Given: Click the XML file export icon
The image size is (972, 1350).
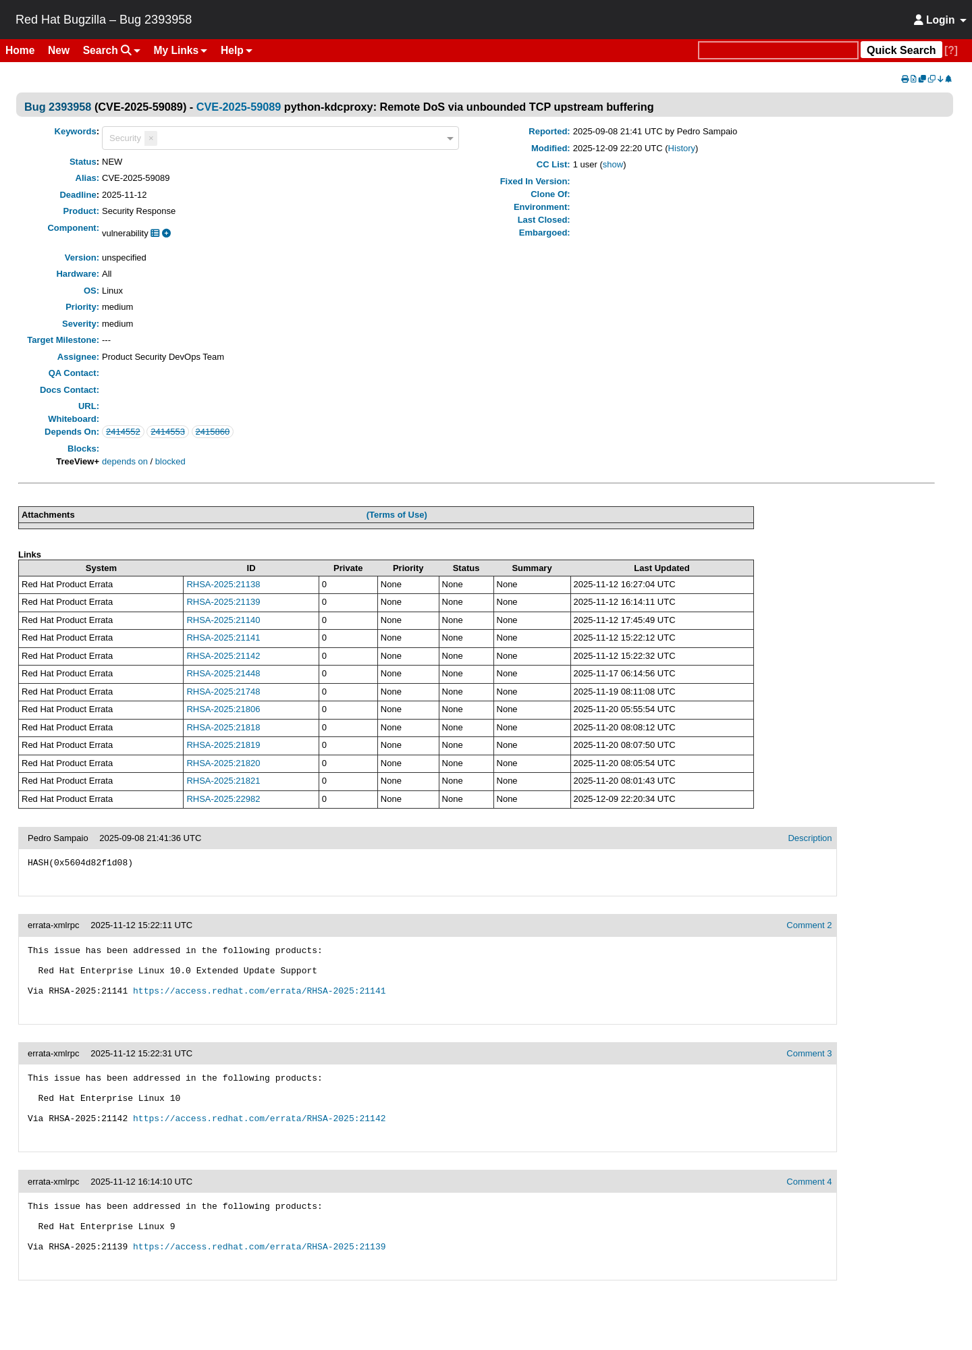Looking at the screenshot, I should (913, 79).
